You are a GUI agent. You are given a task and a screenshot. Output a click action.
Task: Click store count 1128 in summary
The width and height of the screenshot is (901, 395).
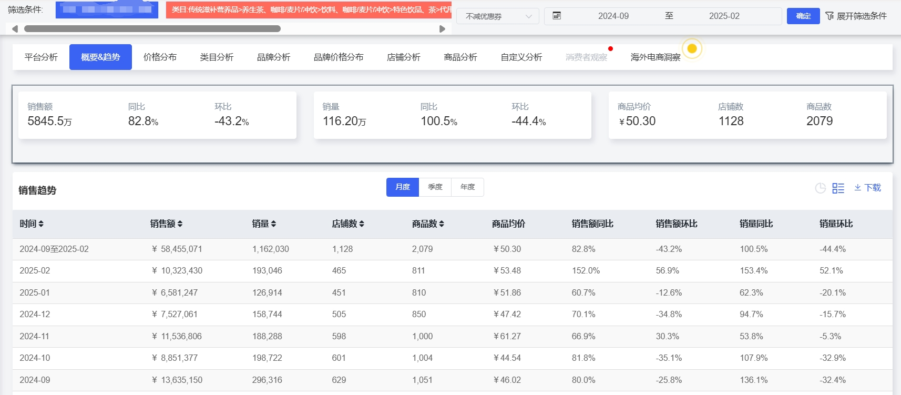(x=731, y=121)
